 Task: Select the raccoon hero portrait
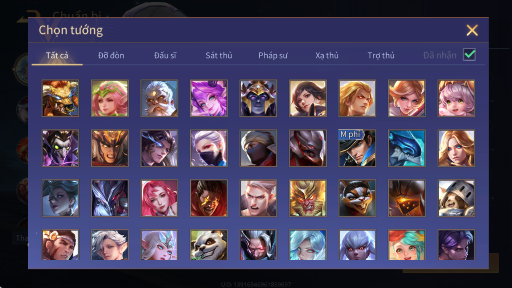(357, 198)
